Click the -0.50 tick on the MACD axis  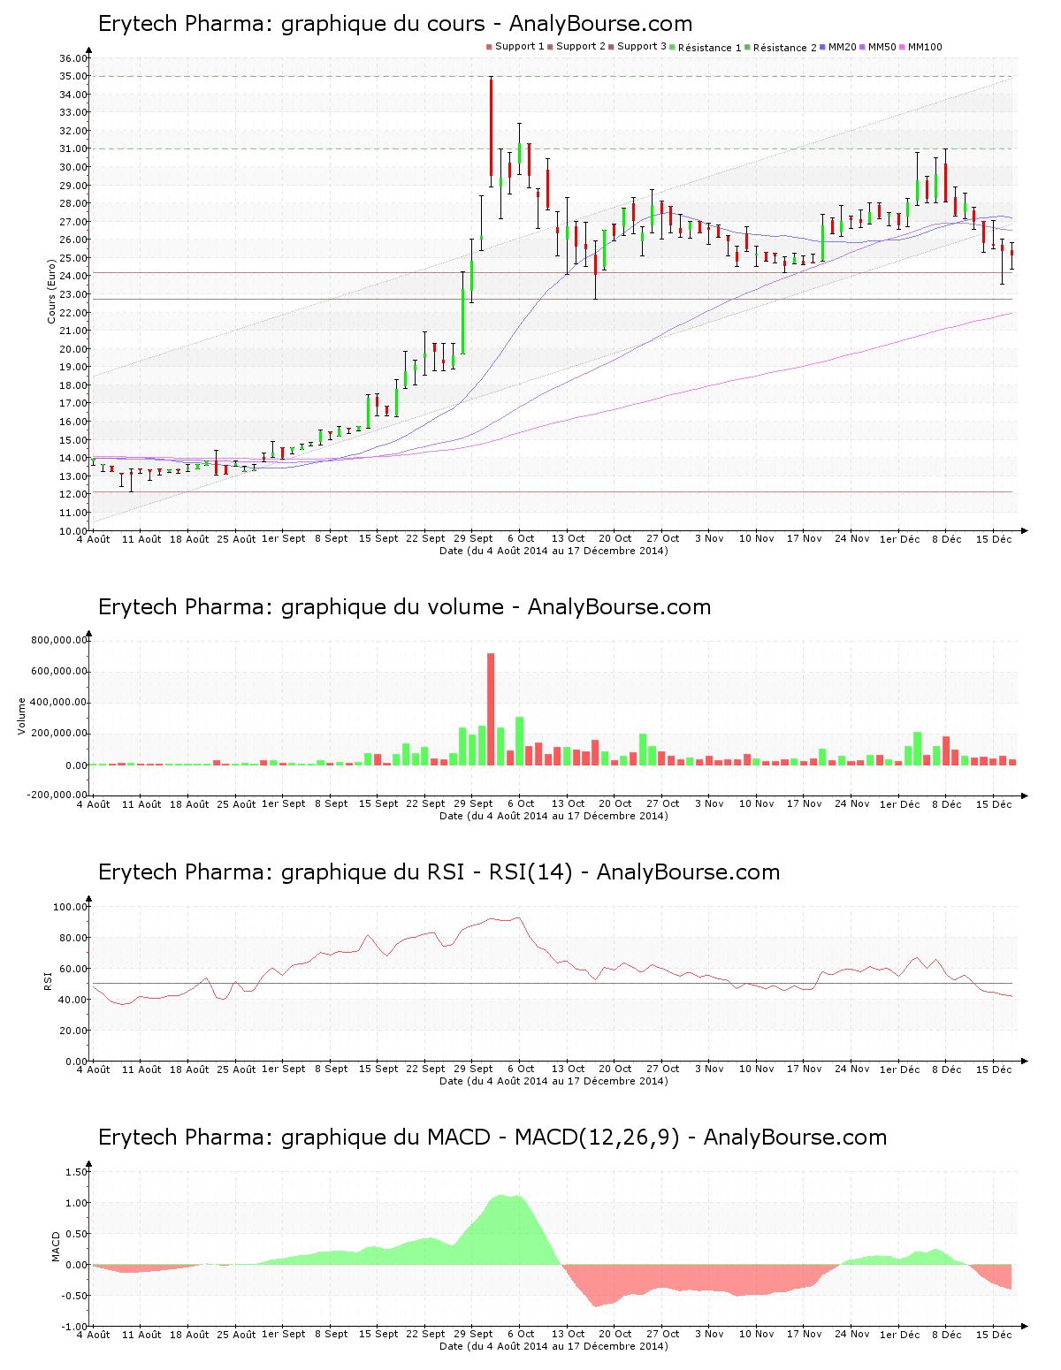point(75,1296)
